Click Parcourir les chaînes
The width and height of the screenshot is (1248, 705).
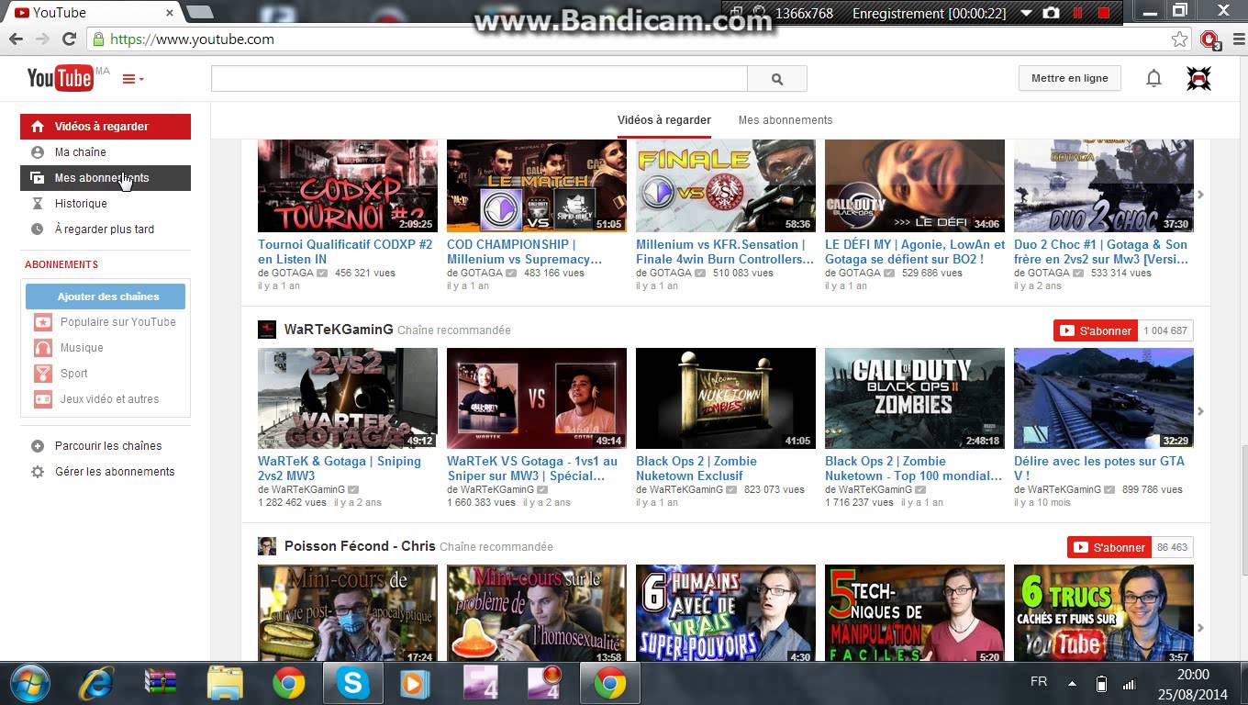click(106, 446)
